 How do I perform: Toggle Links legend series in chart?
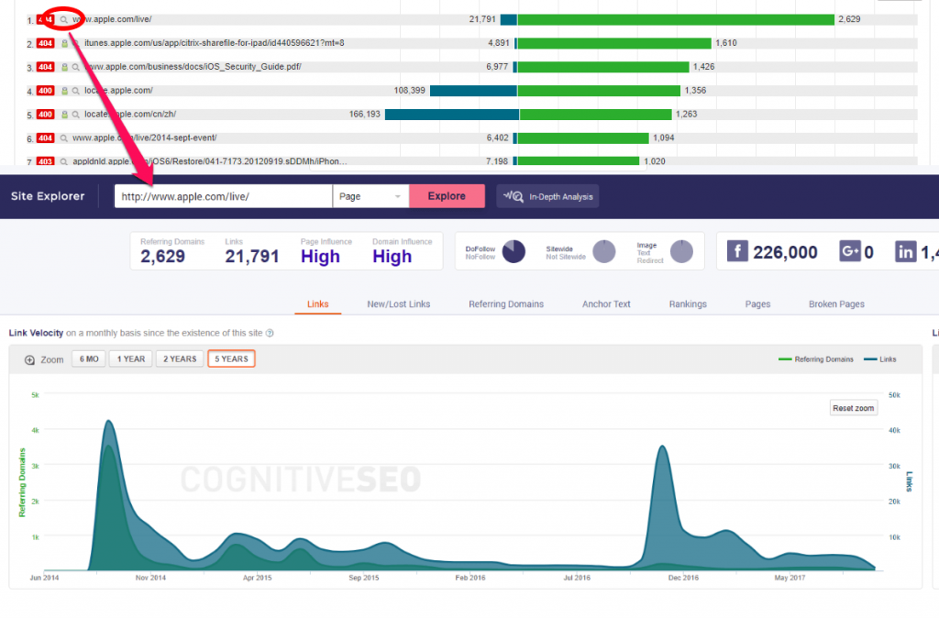880,359
